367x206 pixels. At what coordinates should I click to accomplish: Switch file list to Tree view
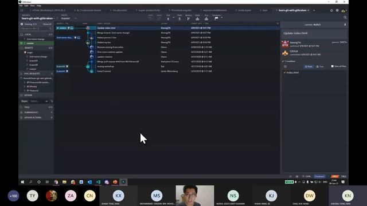pos(320,66)
